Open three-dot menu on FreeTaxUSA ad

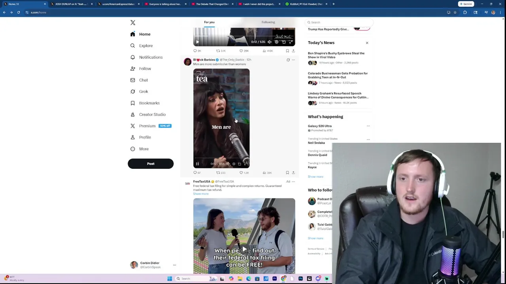(293, 182)
